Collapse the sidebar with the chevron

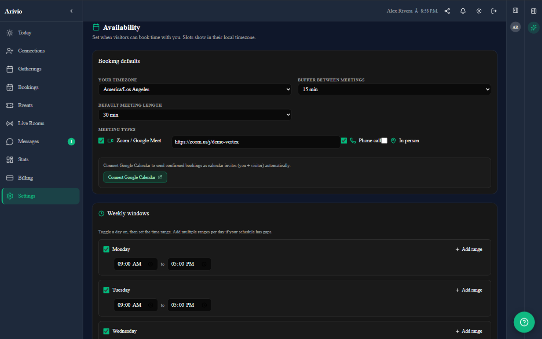pyautogui.click(x=72, y=11)
